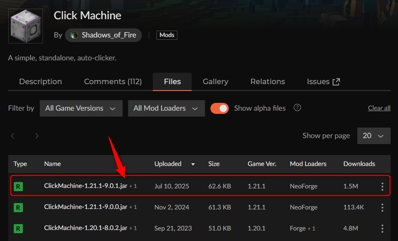This screenshot has height=241, width=398.
Task: Switch to the Description tab
Action: click(x=41, y=81)
